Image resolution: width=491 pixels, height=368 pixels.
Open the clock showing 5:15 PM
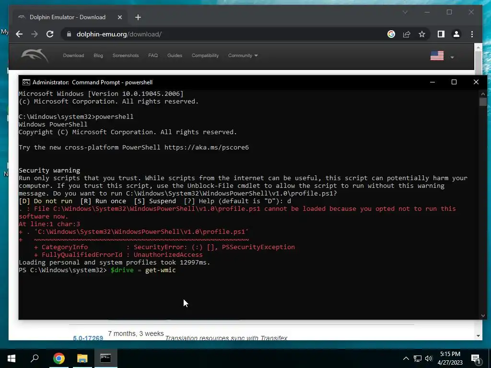(450, 358)
